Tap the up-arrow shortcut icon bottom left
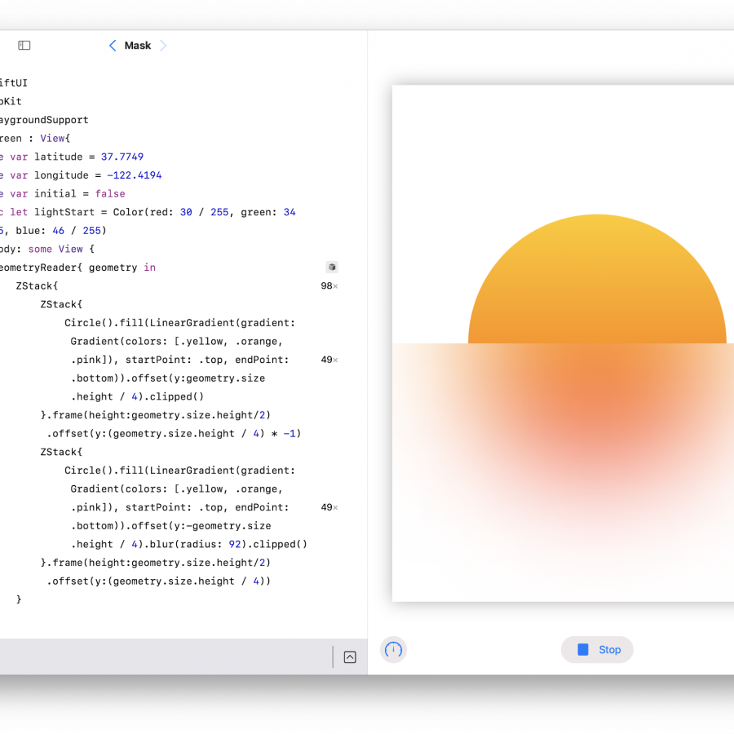 point(350,657)
